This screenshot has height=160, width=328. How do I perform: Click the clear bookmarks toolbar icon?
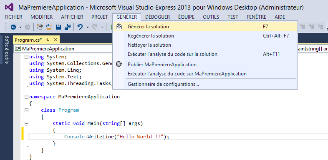point(320,27)
